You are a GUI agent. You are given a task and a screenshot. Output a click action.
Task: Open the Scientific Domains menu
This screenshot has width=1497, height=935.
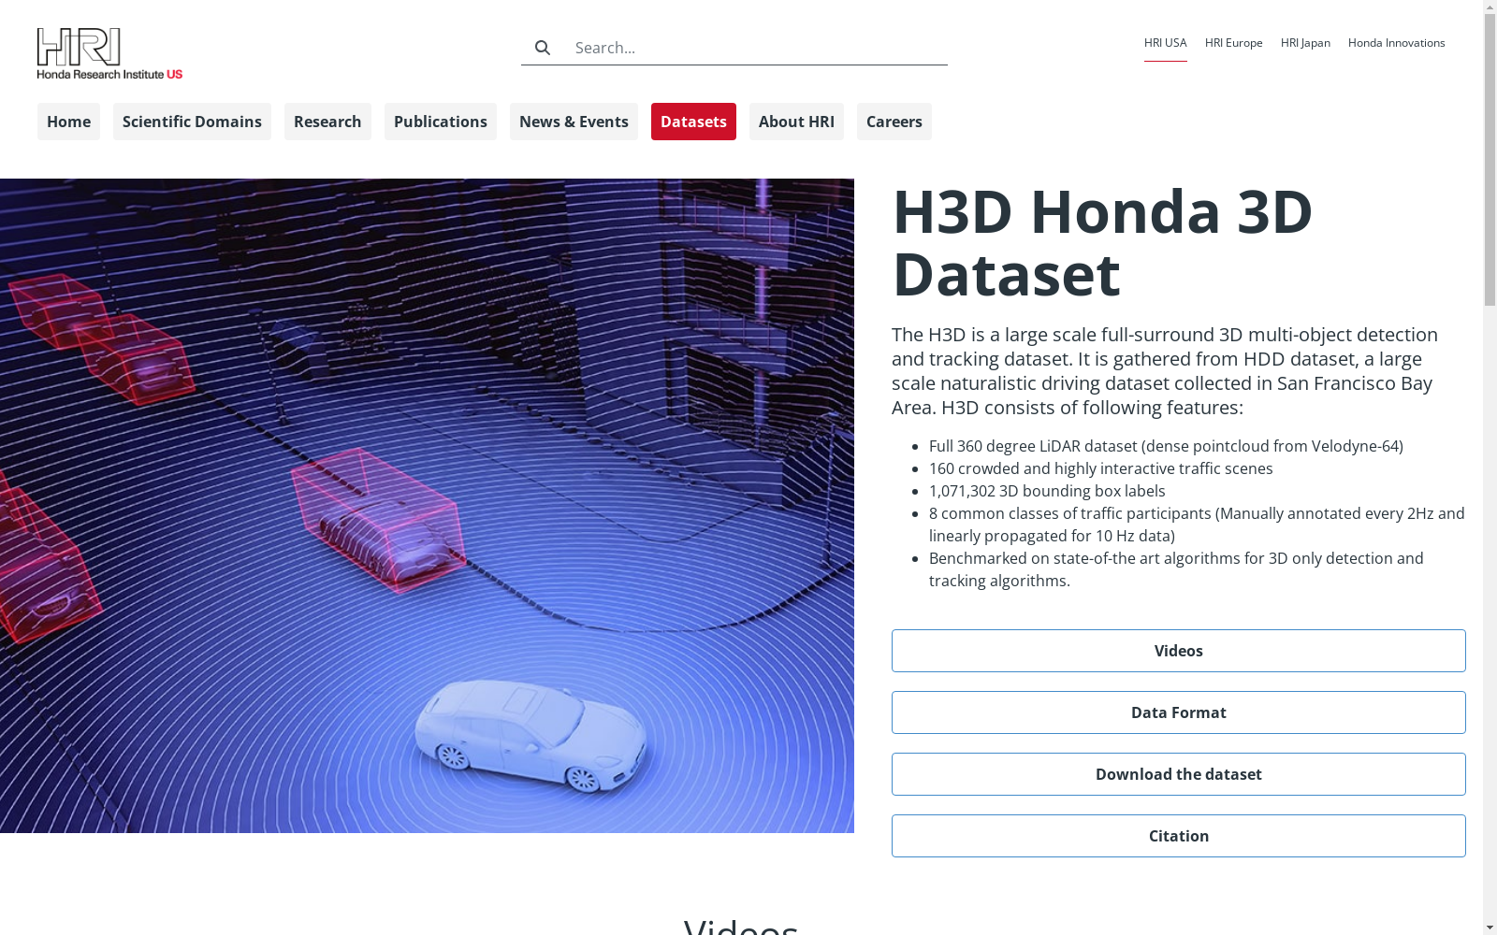(192, 122)
